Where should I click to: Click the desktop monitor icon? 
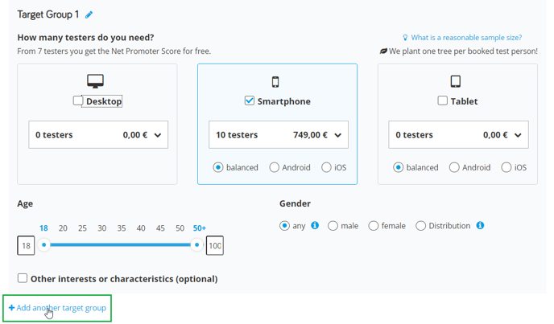click(95, 81)
